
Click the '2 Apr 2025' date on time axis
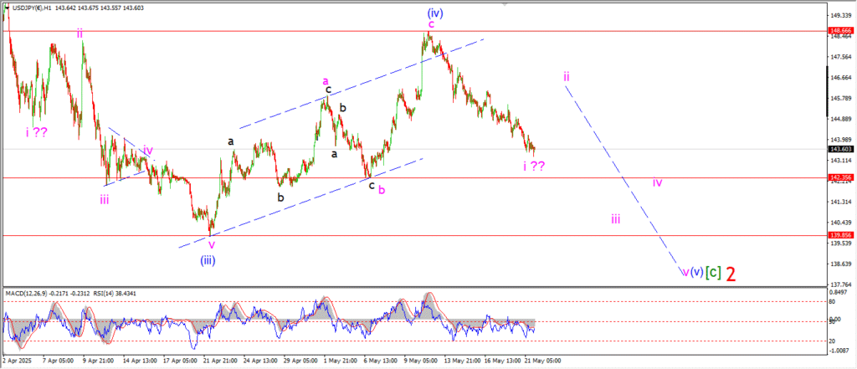[18, 361]
